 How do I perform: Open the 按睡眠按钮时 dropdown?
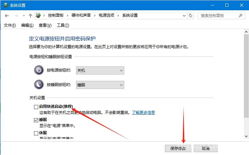click(100, 85)
